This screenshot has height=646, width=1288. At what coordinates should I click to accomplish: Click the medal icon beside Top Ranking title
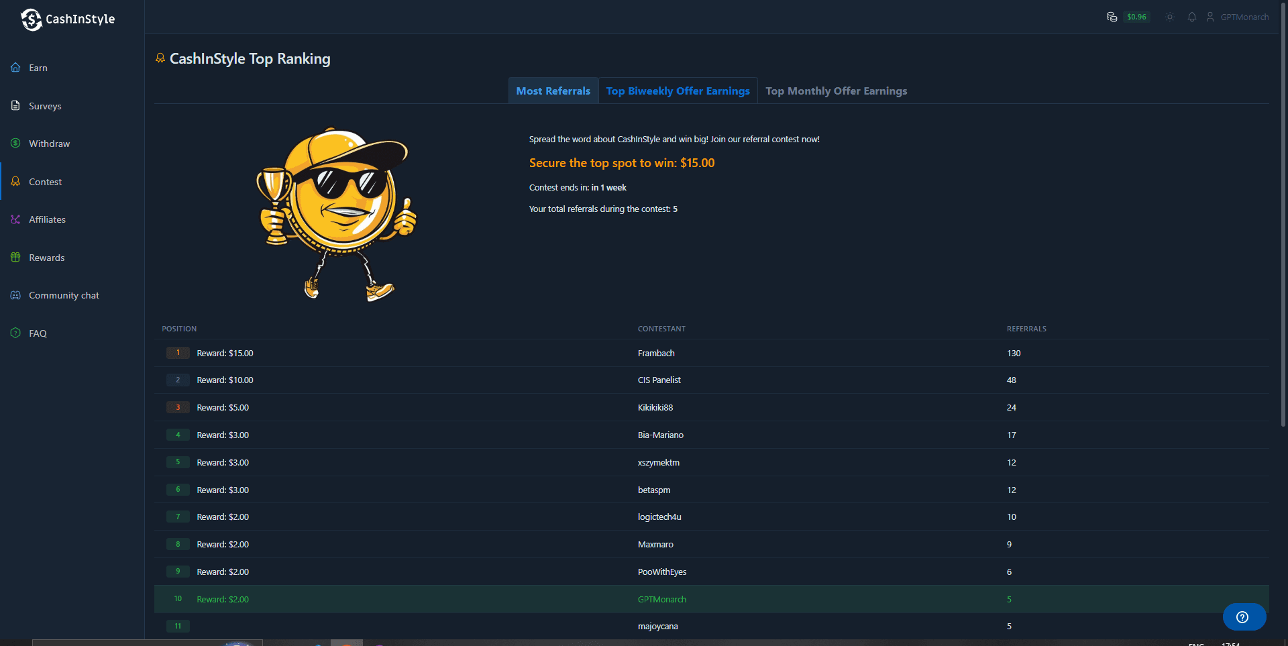coord(160,58)
